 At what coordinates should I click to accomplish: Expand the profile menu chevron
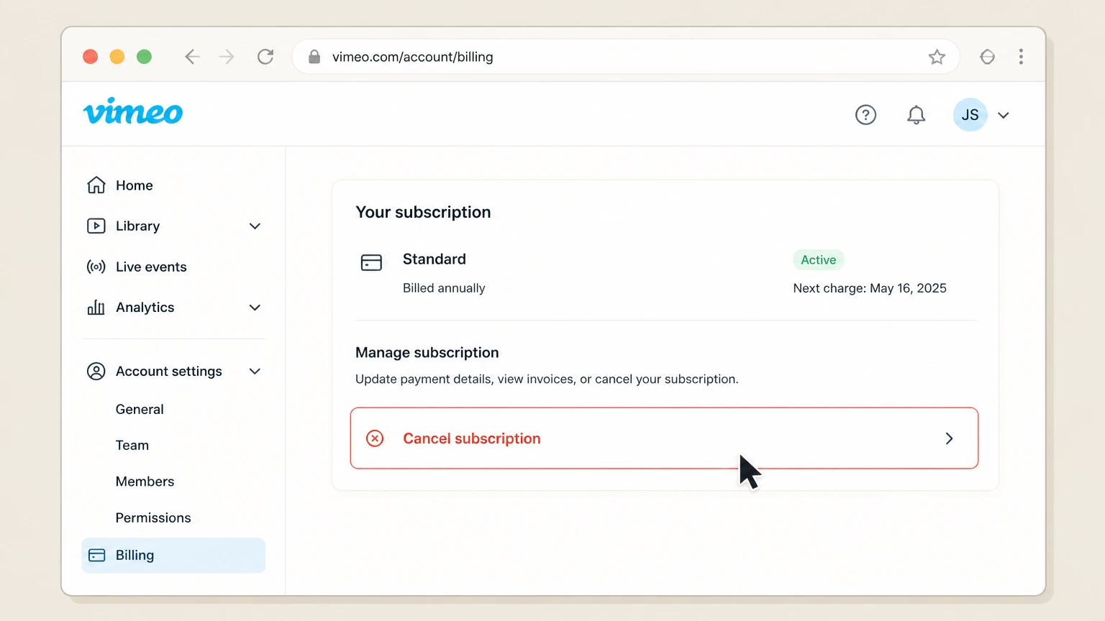click(1004, 115)
